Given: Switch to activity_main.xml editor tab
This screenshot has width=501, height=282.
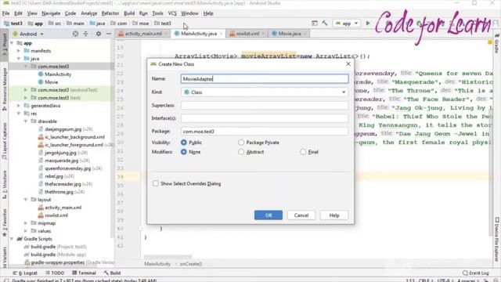Looking at the screenshot, I should 142,34.
